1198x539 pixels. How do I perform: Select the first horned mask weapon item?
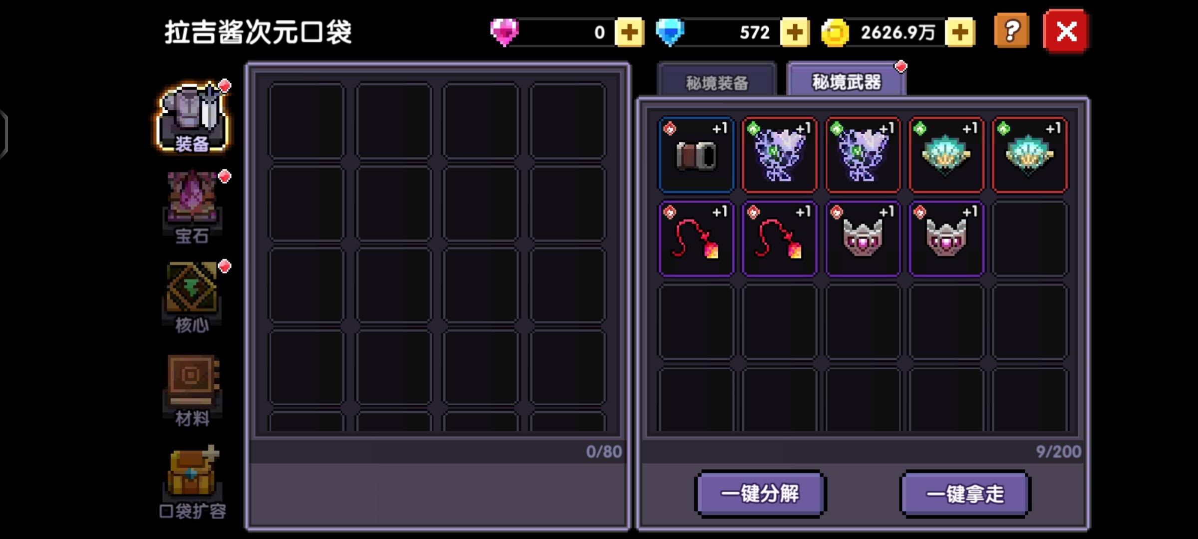point(863,239)
